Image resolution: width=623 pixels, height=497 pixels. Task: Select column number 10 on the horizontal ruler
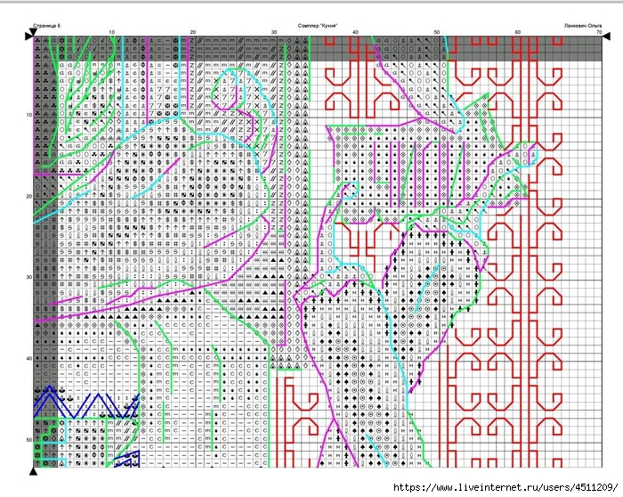pos(111,32)
